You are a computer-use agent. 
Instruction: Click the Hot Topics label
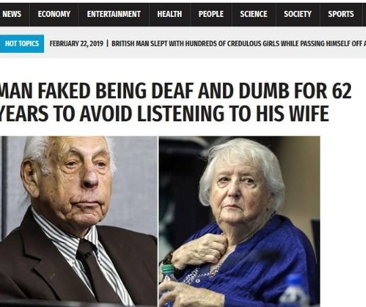[22, 43]
